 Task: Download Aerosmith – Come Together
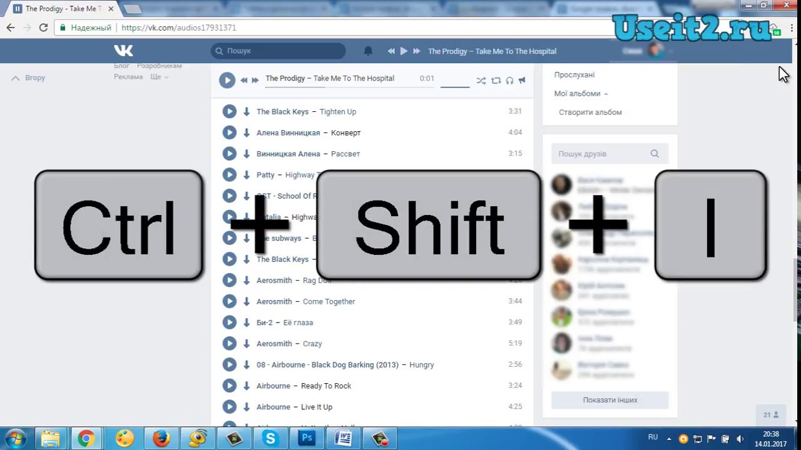pos(246,301)
